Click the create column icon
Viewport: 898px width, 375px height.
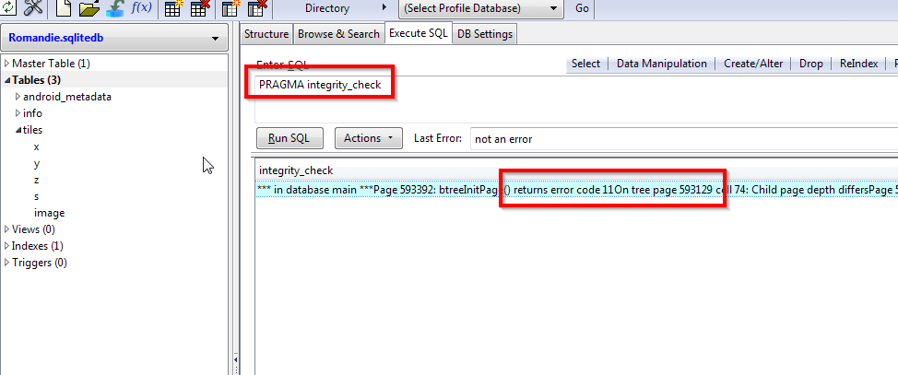pyautogui.click(x=231, y=8)
